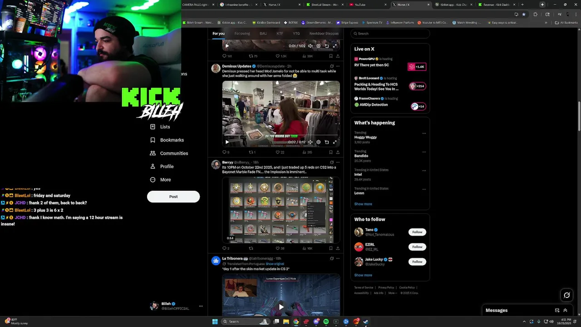Screen dimensions: 581x327
Task: Open the Nextdoor Steppas tab
Action: (324, 34)
